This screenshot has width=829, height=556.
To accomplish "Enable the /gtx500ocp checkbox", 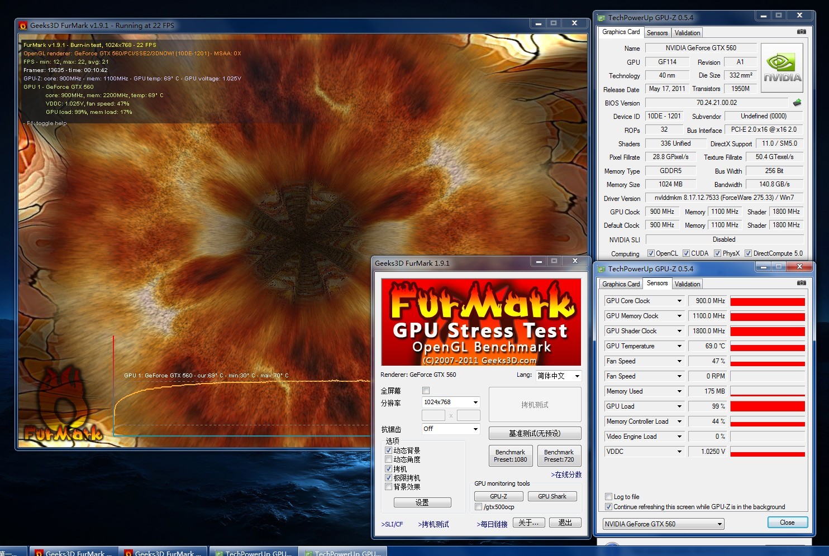I will [479, 507].
